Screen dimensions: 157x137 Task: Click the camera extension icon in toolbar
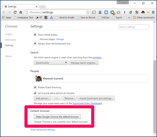click(106, 12)
